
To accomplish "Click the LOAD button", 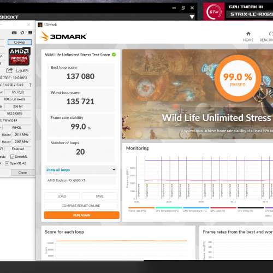I will click(x=62, y=196).
